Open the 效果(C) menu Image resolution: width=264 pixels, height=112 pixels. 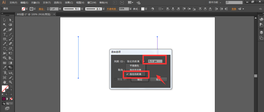69,3
